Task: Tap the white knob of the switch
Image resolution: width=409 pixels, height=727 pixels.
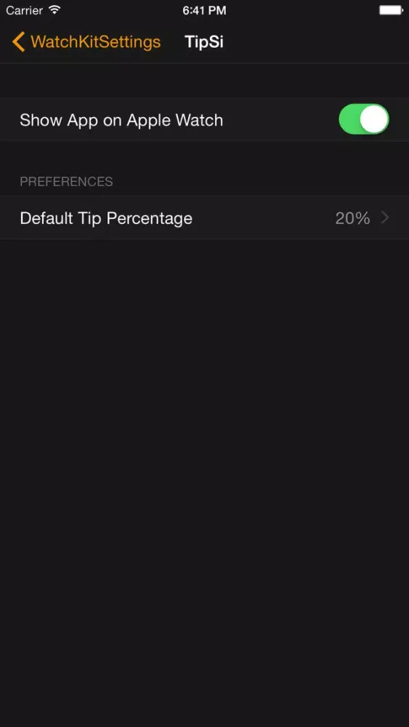Action: pos(374,119)
